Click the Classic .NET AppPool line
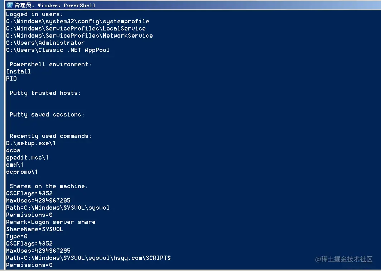The image size is (381, 271). [x=58, y=50]
